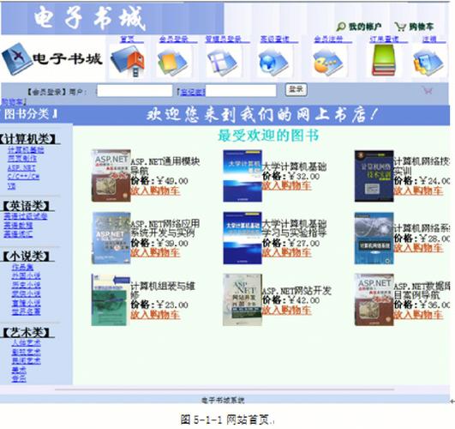Select the ASP.NET category in sidebar
This screenshot has height=429, width=455.
click(x=21, y=168)
